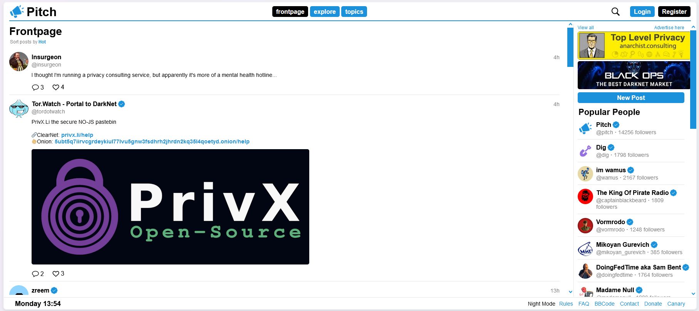Open the @insurgeon handle
The image size is (699, 311).
[x=46, y=65]
